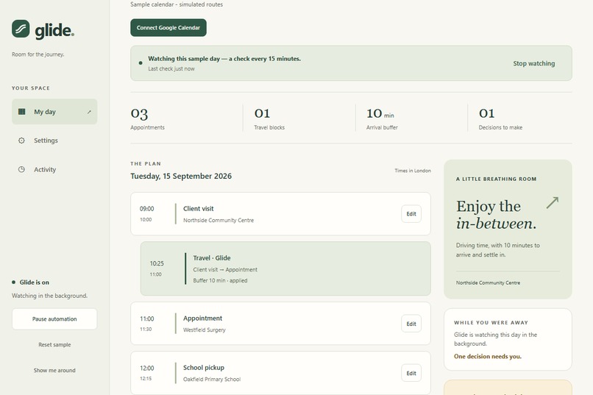Select the Client visit card title
Image resolution: width=593 pixels, height=395 pixels.
click(x=198, y=209)
